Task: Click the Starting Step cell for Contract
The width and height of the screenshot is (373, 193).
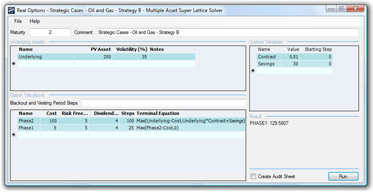Action: click(x=316, y=57)
